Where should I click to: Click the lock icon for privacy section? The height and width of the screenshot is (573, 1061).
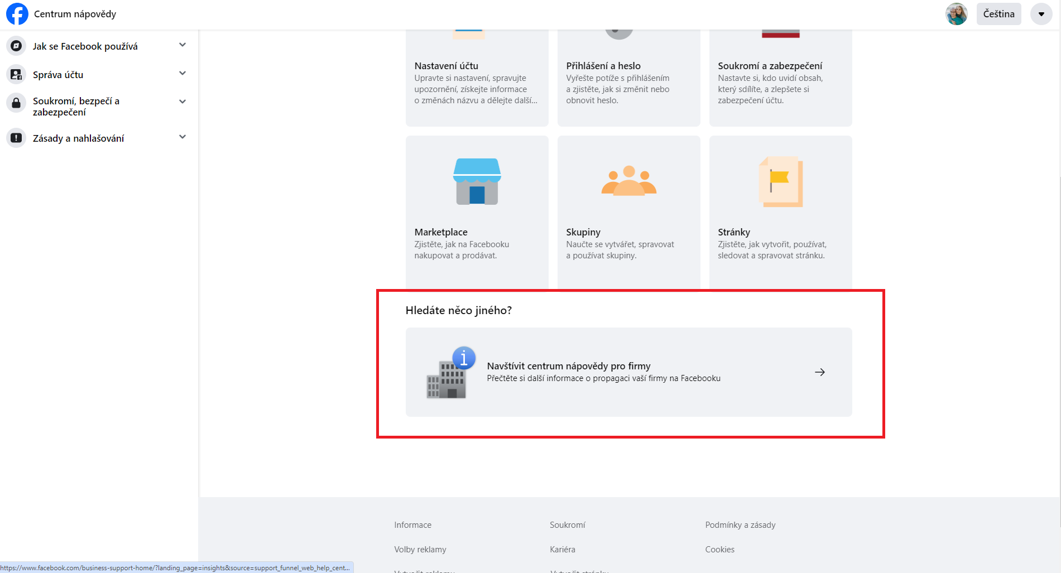coord(16,103)
